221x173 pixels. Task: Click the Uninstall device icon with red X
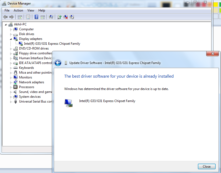(66, 17)
